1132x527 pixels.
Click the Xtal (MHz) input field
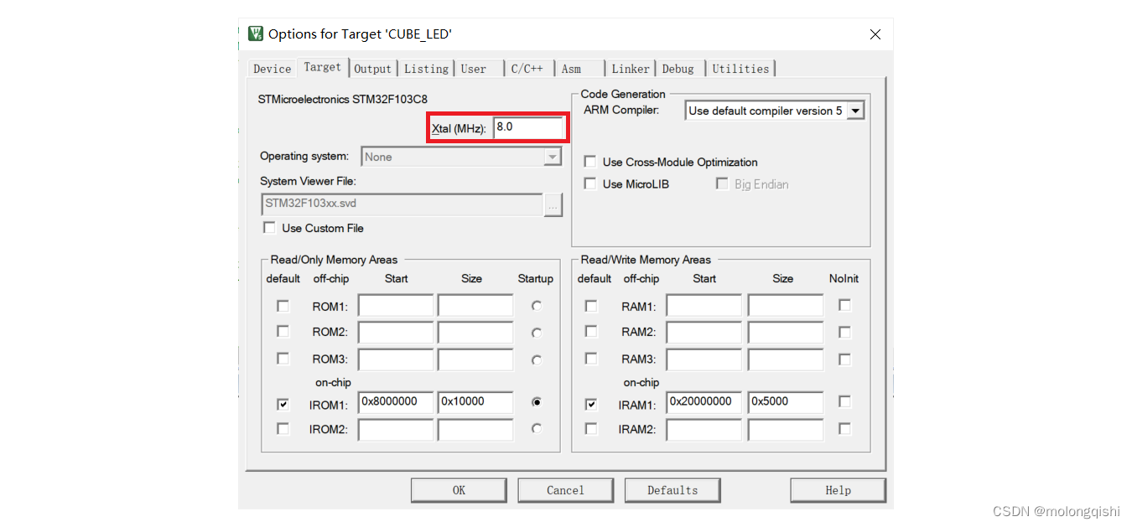click(x=528, y=128)
